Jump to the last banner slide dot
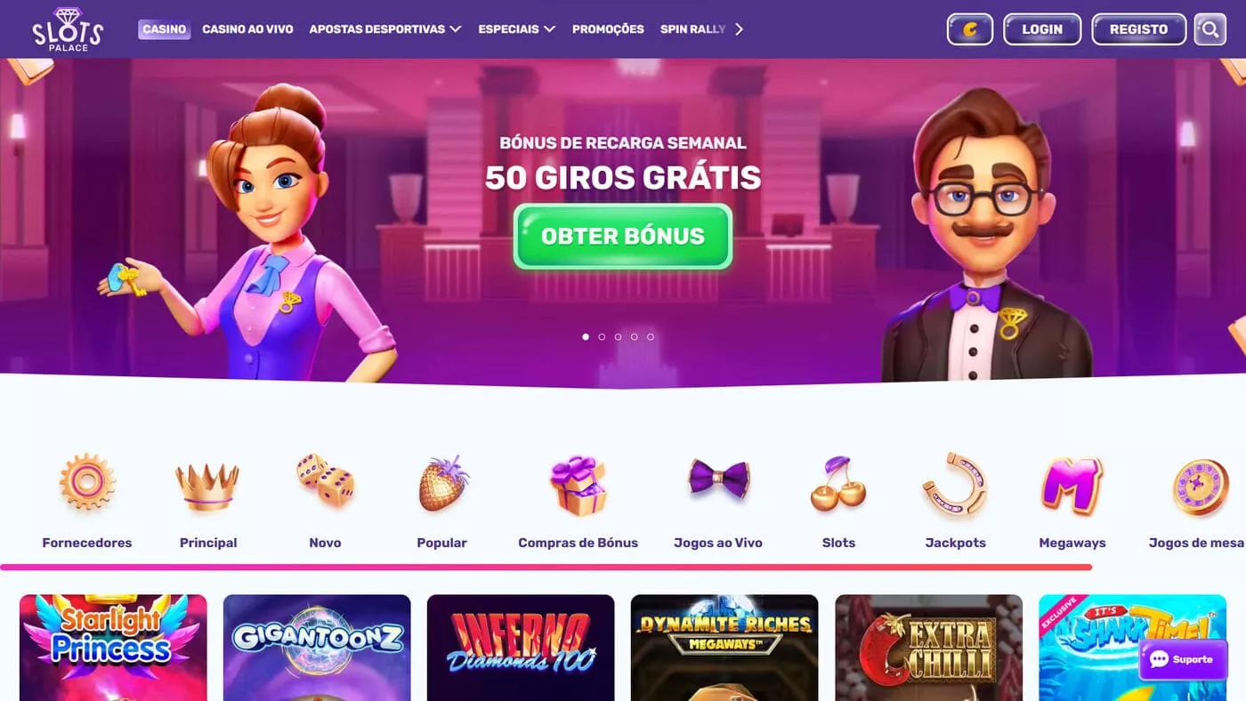This screenshot has width=1246, height=701. point(651,337)
